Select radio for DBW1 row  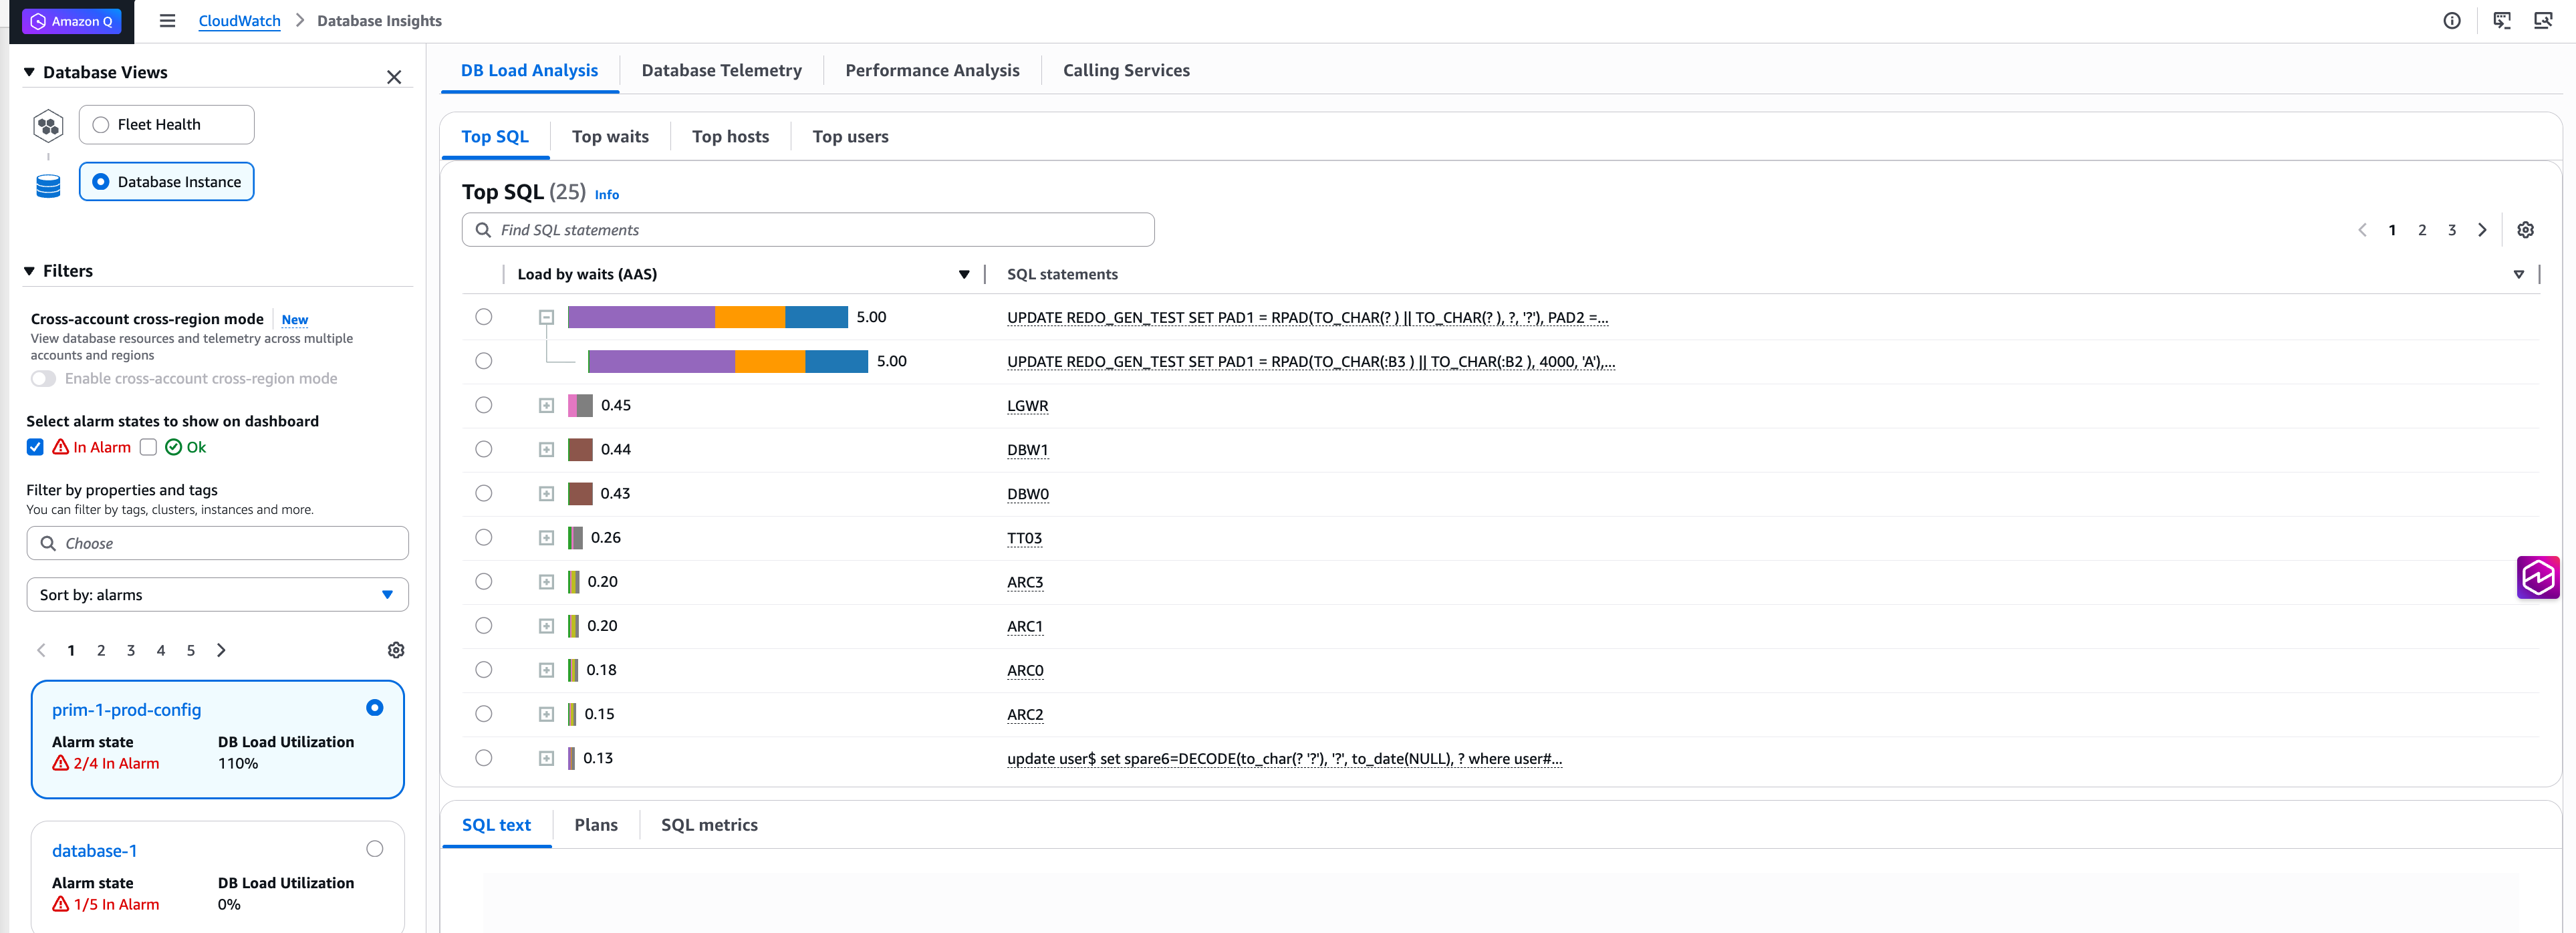click(484, 449)
